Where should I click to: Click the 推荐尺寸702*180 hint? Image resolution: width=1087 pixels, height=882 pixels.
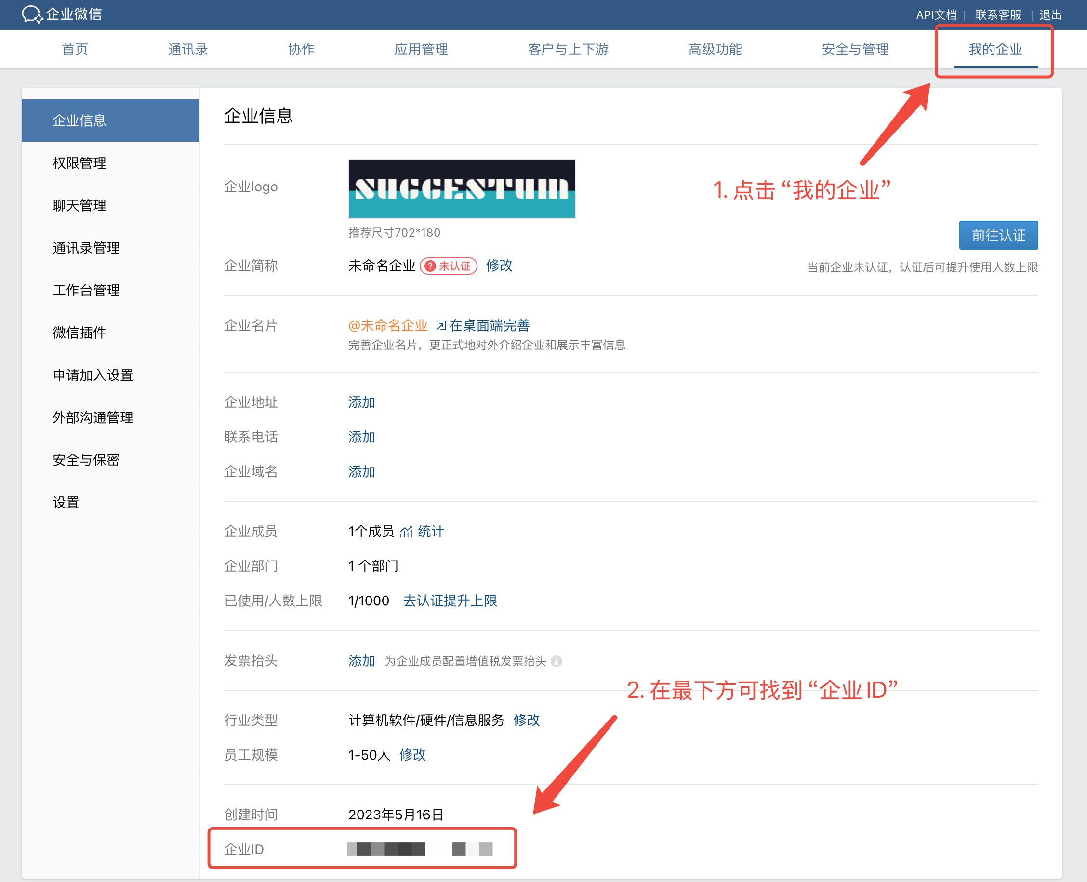coord(394,233)
